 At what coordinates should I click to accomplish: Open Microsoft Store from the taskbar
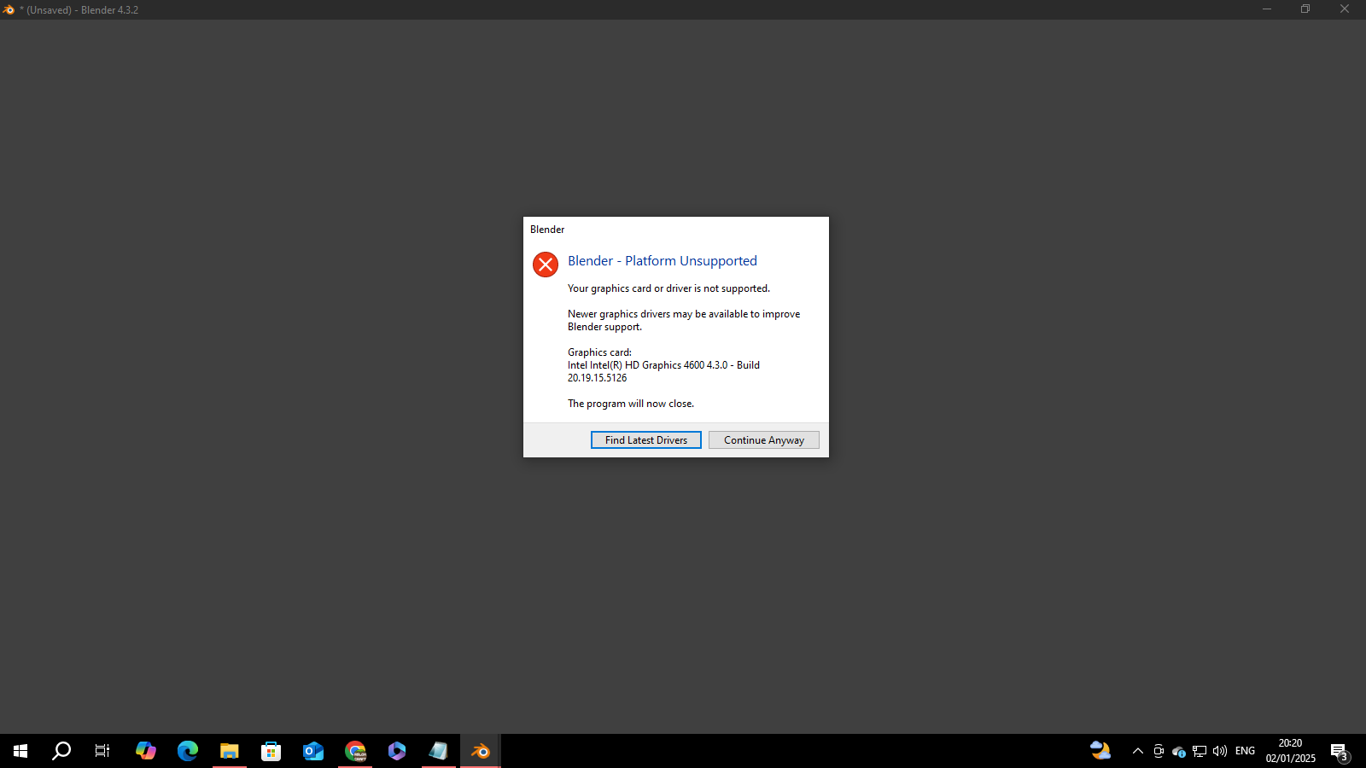coord(271,751)
